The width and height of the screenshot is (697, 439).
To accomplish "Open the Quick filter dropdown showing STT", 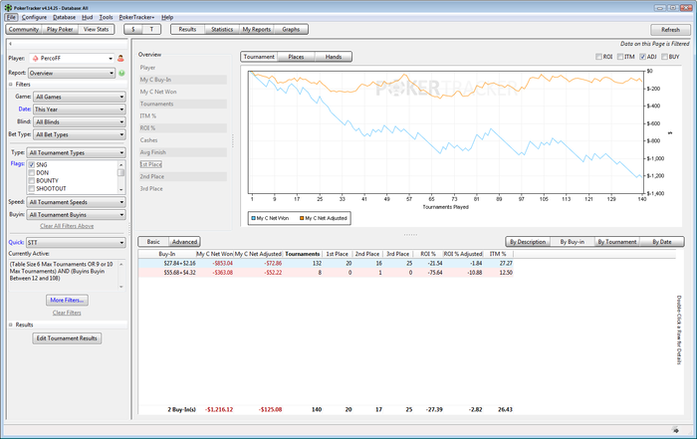I will [76, 243].
